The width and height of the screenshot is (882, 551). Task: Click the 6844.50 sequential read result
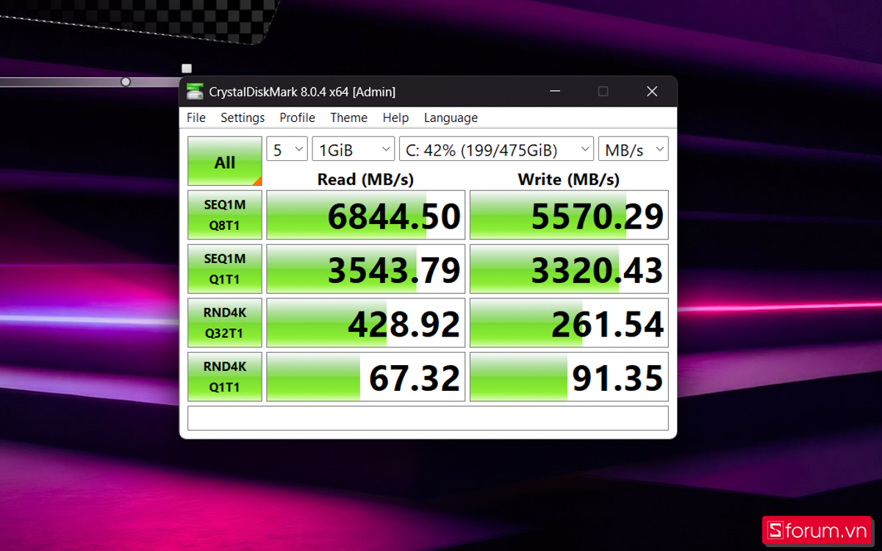pyautogui.click(x=366, y=215)
